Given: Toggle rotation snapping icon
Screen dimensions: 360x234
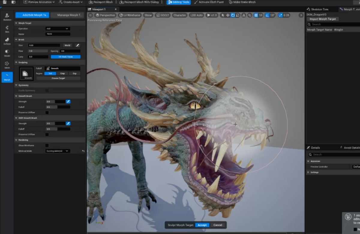Looking at the screenshot, I should [267, 15].
